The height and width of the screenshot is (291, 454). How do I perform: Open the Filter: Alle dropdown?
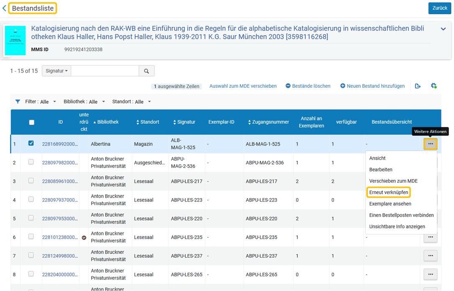pos(41,102)
